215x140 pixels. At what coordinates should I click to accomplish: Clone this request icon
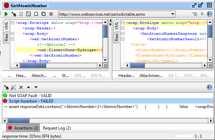click(44, 14)
